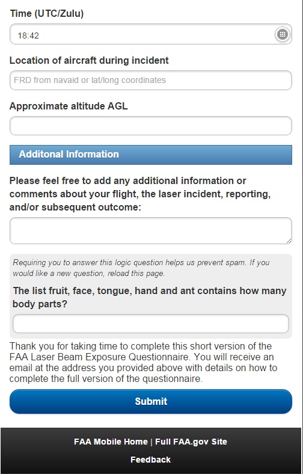Click the italic spam prevention notice

pos(141,268)
